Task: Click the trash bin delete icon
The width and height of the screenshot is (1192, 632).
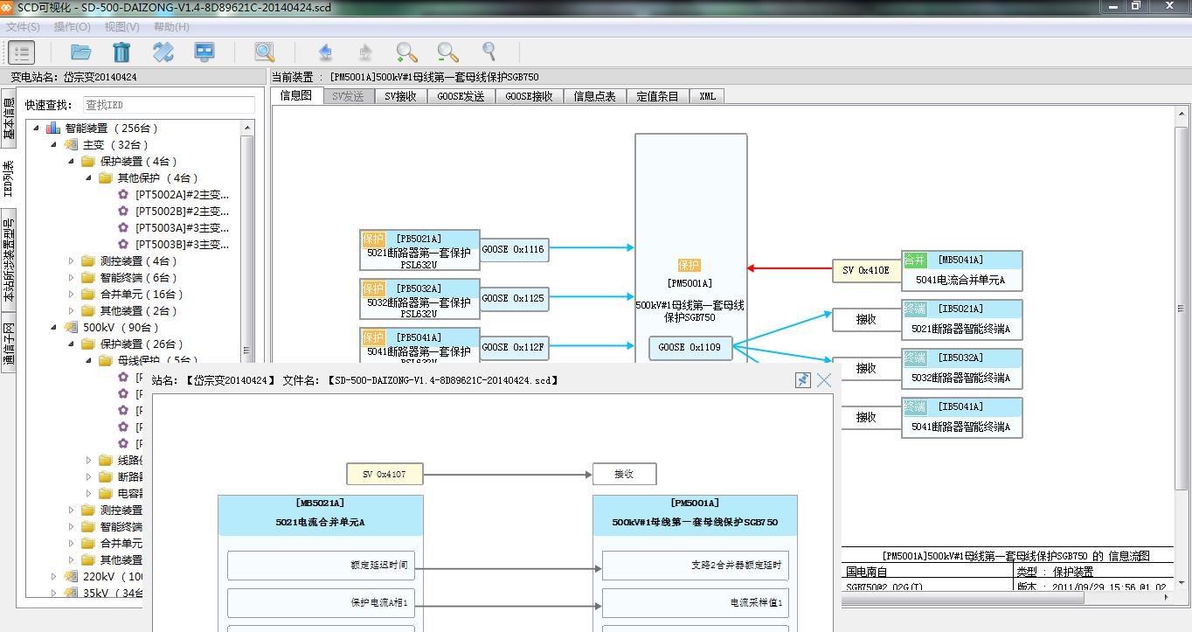Action: [121, 52]
